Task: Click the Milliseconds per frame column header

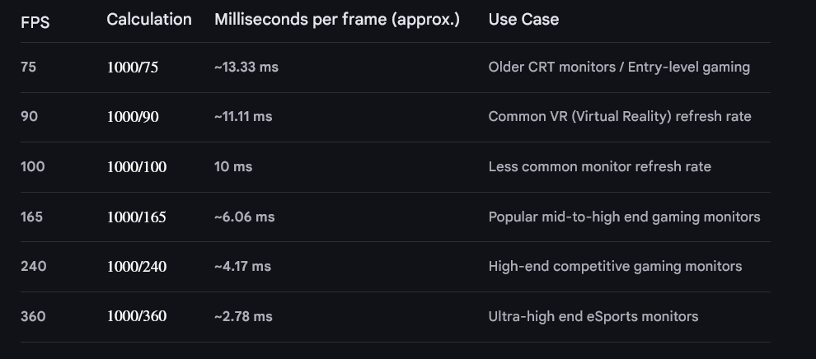Action: click(x=337, y=19)
